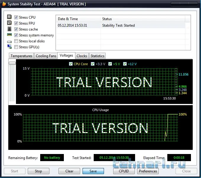Click the RAM module icon beside Stress system memory
Viewport: 201px width, 178px height.
(9, 35)
